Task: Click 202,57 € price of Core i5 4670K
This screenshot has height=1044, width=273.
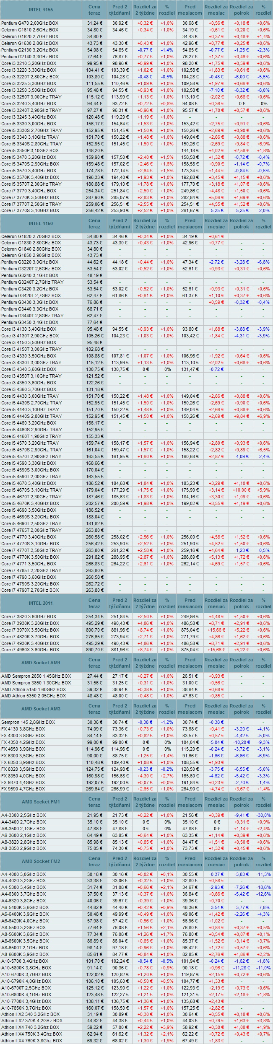Action: tap(94, 503)
